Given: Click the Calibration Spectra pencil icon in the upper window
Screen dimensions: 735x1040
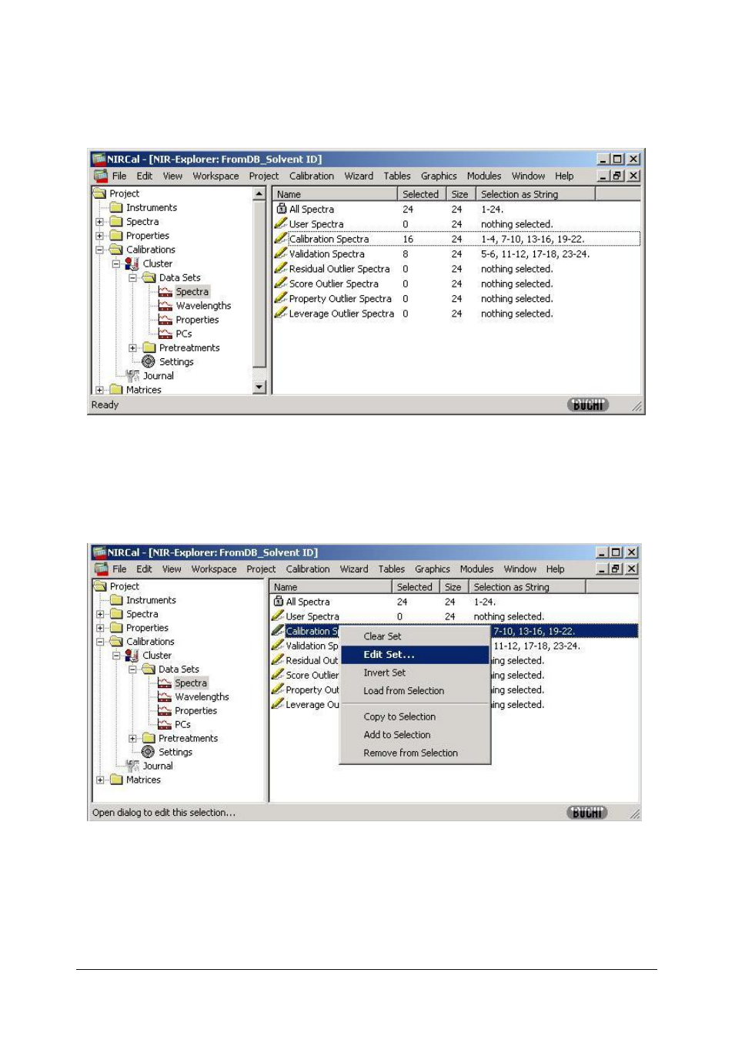Looking at the screenshot, I should 281,238.
